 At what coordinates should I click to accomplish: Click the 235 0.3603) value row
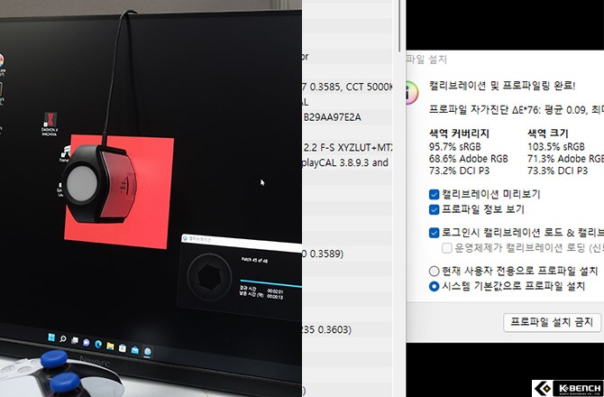tap(326, 329)
